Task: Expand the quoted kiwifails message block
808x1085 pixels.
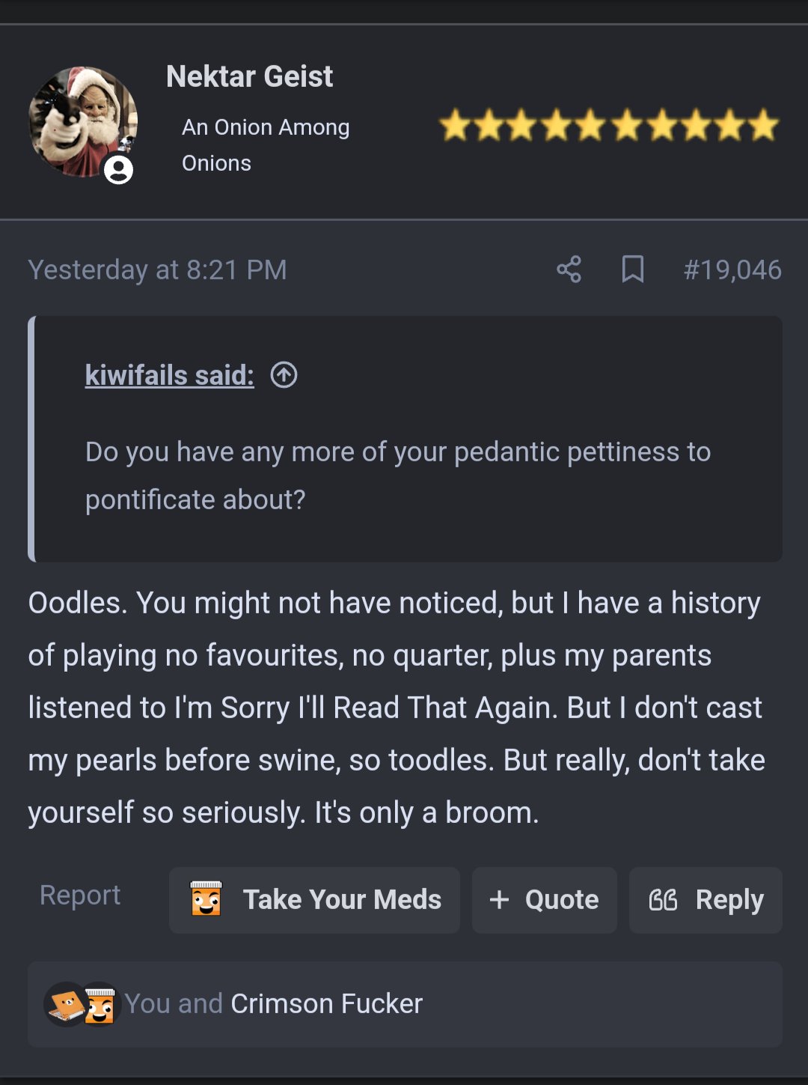Action: 405,439
